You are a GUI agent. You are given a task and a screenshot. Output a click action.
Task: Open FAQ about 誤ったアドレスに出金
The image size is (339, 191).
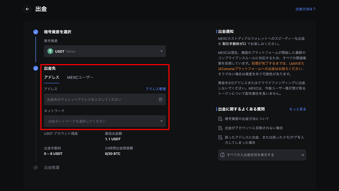pos(264,140)
